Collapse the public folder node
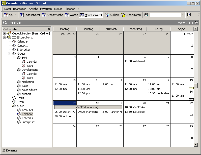 [9, 106]
